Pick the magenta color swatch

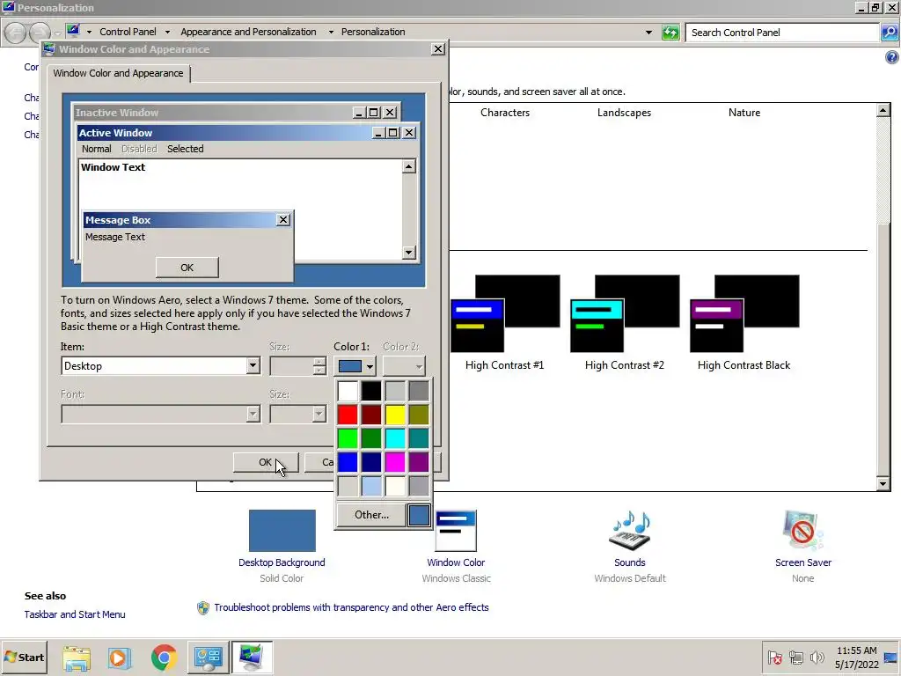point(395,461)
